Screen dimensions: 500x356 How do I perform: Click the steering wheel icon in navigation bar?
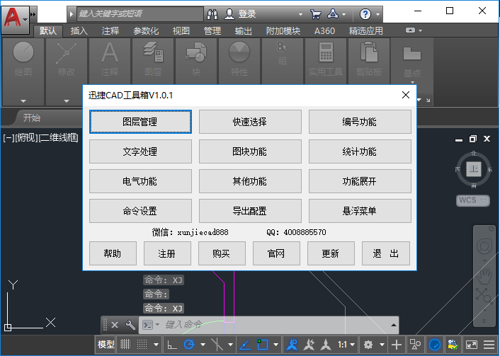pos(484,247)
